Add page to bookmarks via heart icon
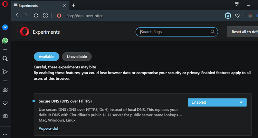258x138 pixels. pyautogui.click(x=237, y=16)
